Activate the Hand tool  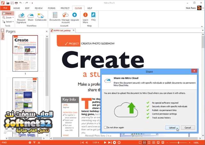[x=7, y=13]
